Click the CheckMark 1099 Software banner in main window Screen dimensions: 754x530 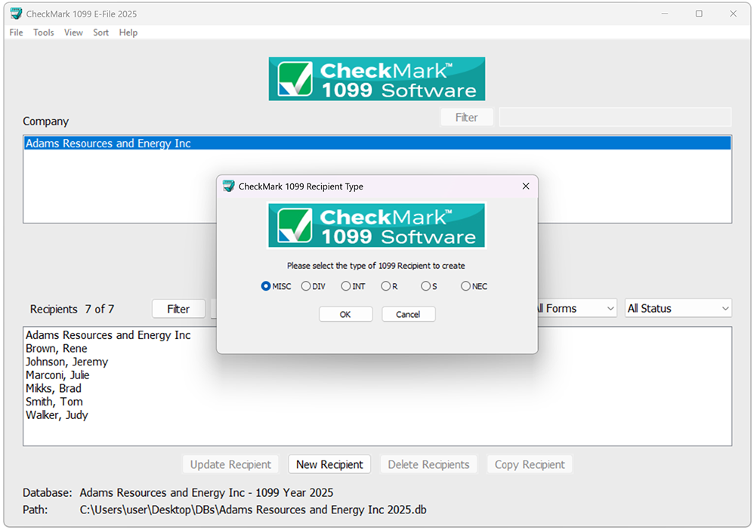coord(376,79)
